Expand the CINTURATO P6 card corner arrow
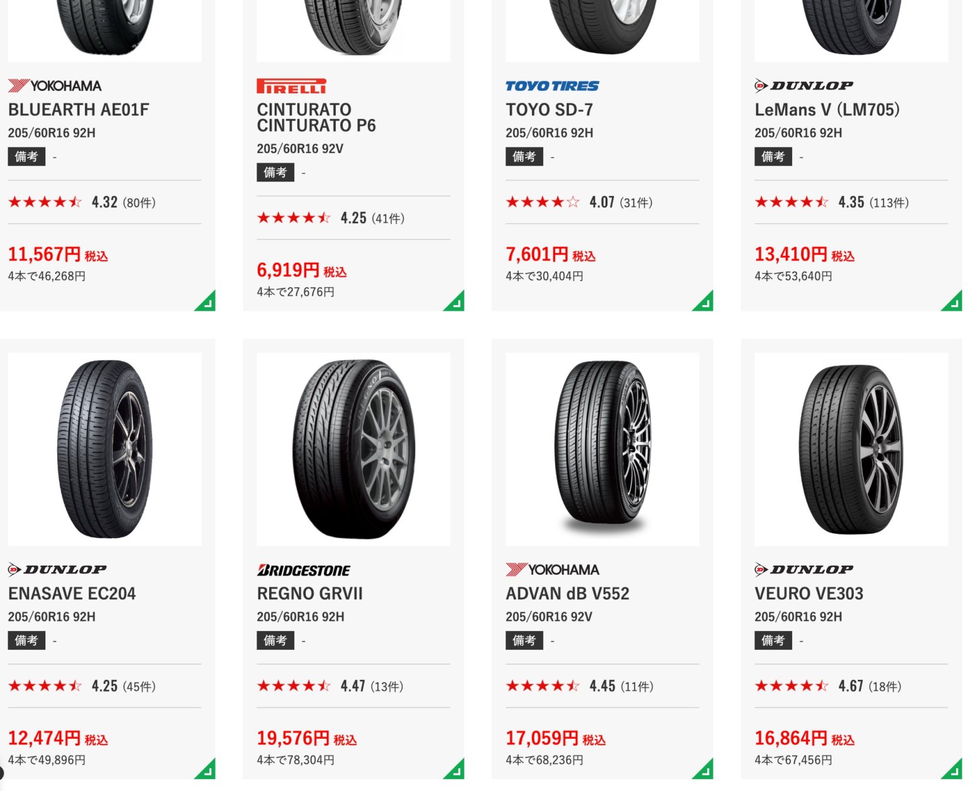The image size is (968, 791). pyautogui.click(x=456, y=303)
